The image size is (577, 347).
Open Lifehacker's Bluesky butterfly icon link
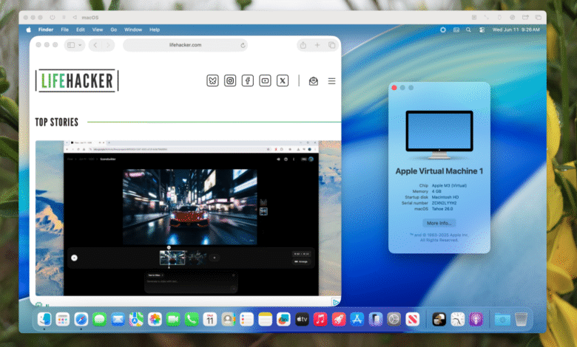click(x=212, y=80)
